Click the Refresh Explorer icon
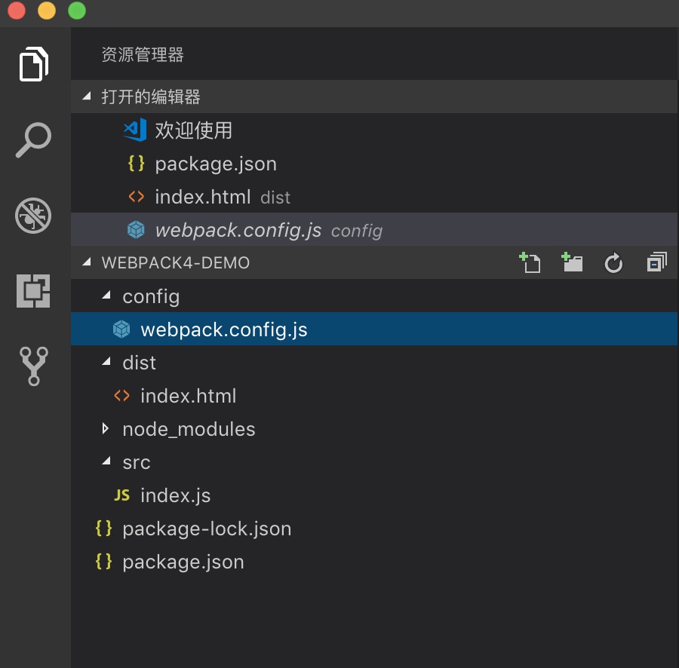The image size is (679, 668). 613,262
